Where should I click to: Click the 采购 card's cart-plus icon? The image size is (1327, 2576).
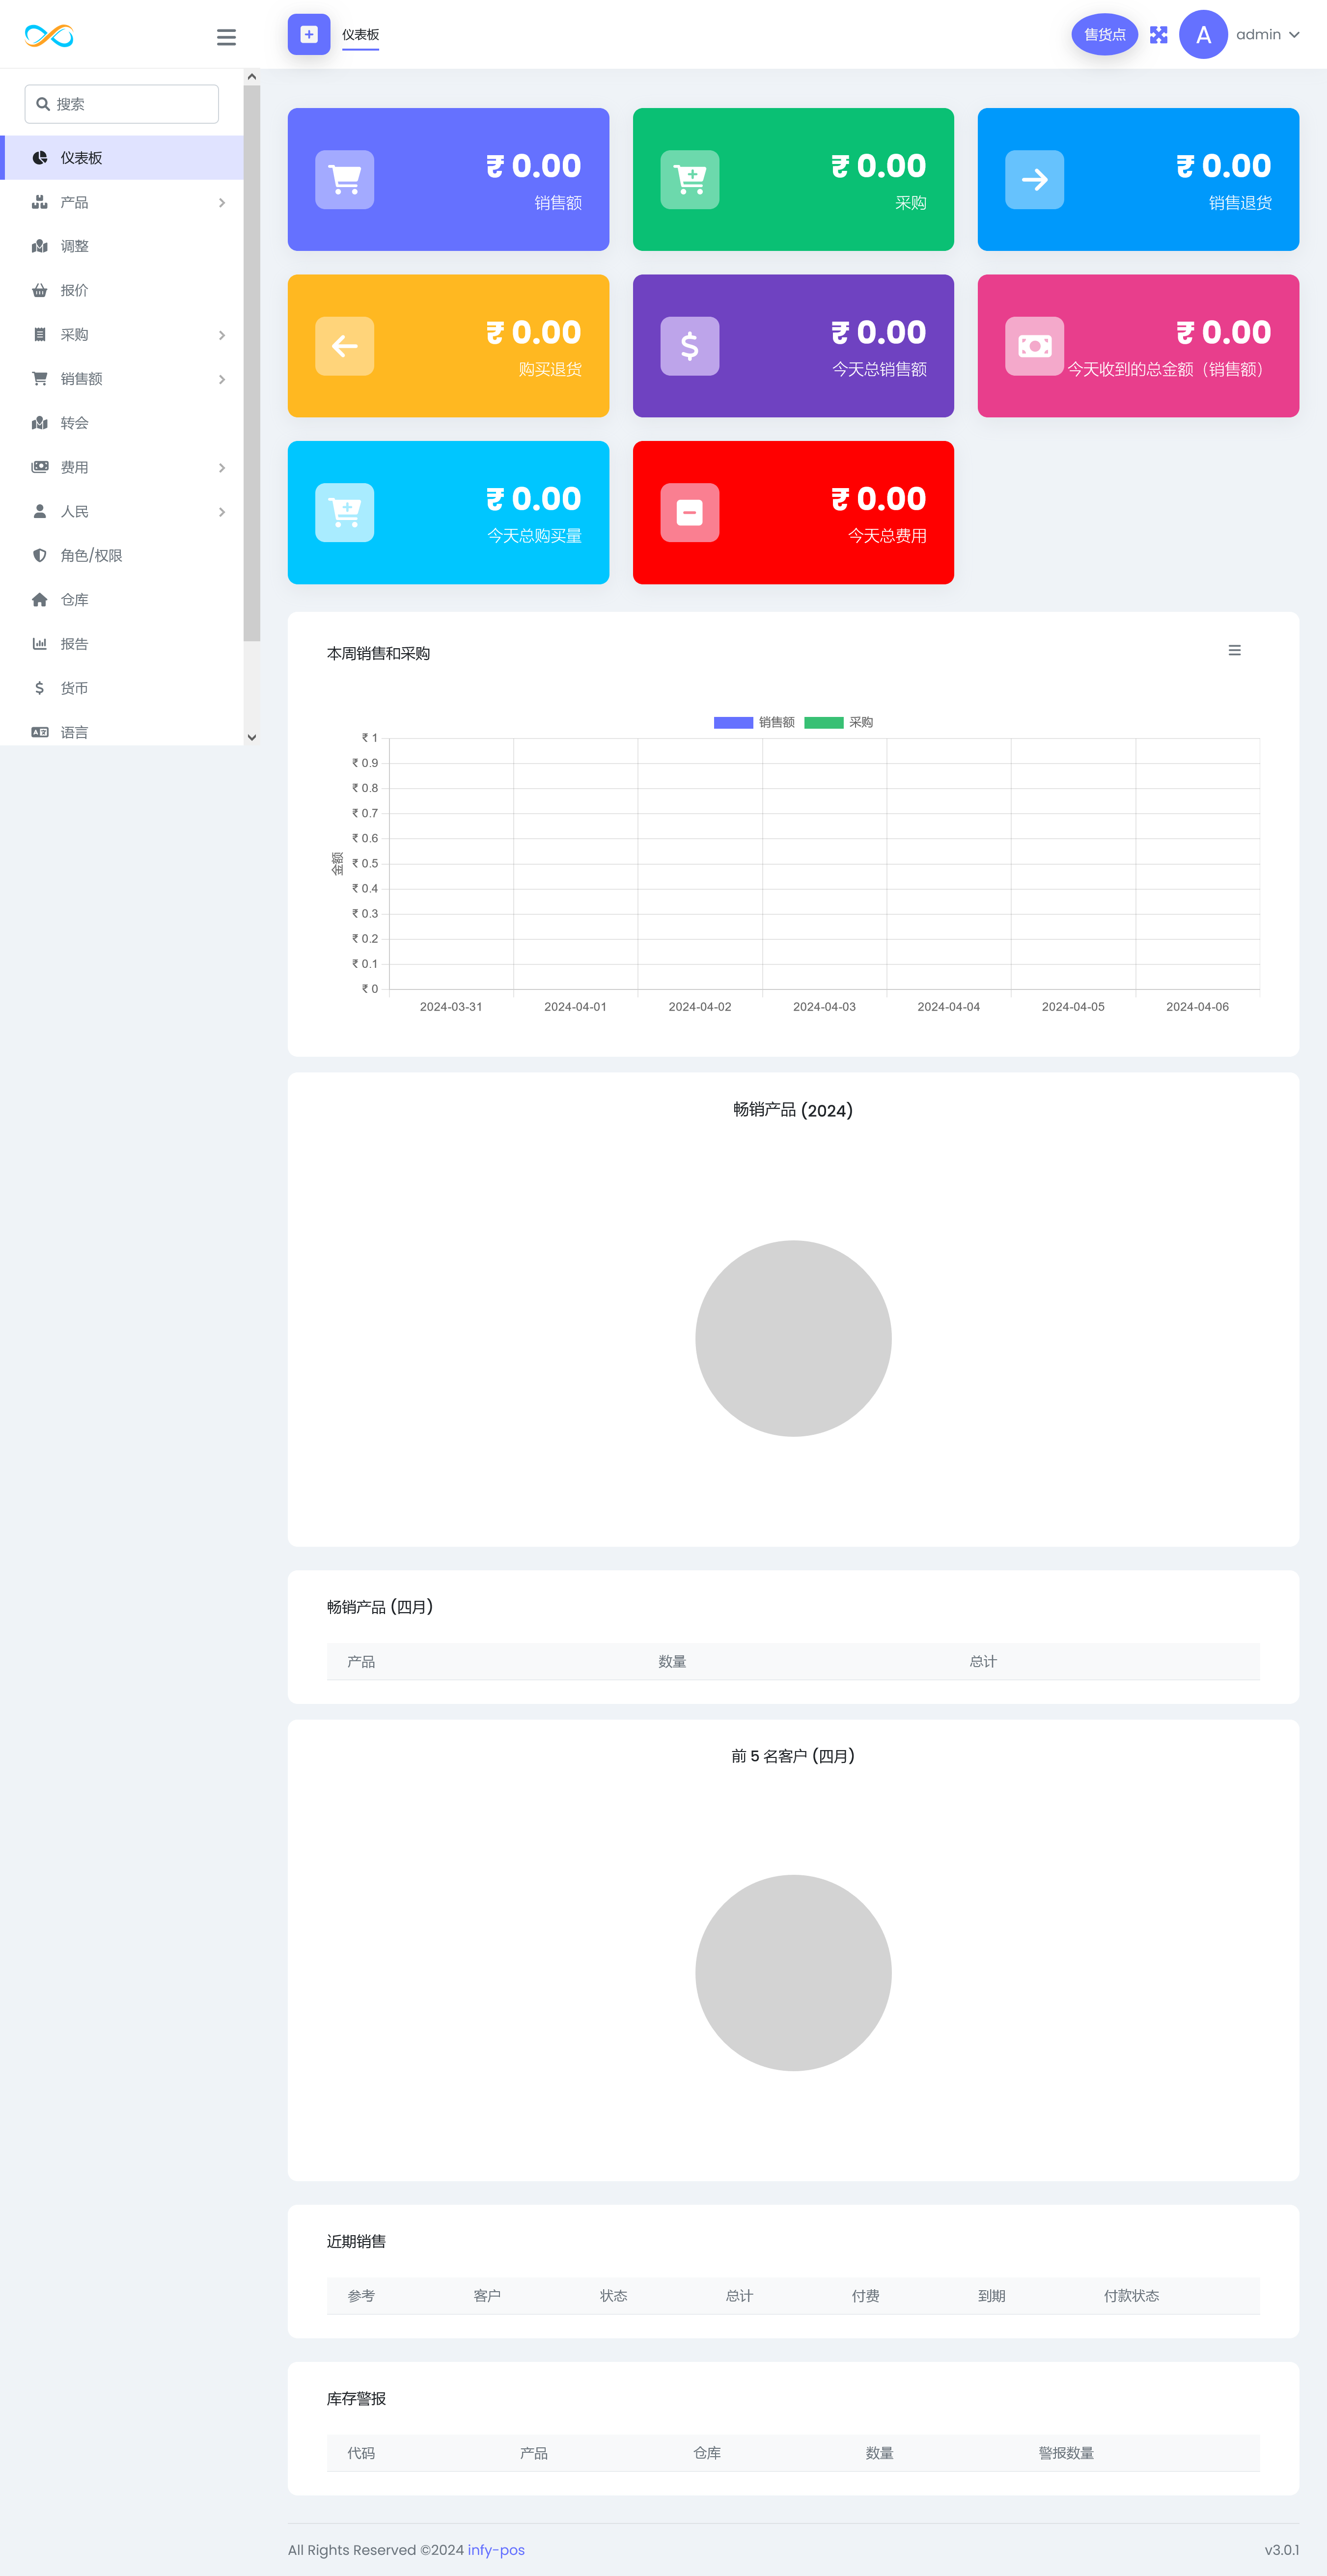(x=690, y=180)
